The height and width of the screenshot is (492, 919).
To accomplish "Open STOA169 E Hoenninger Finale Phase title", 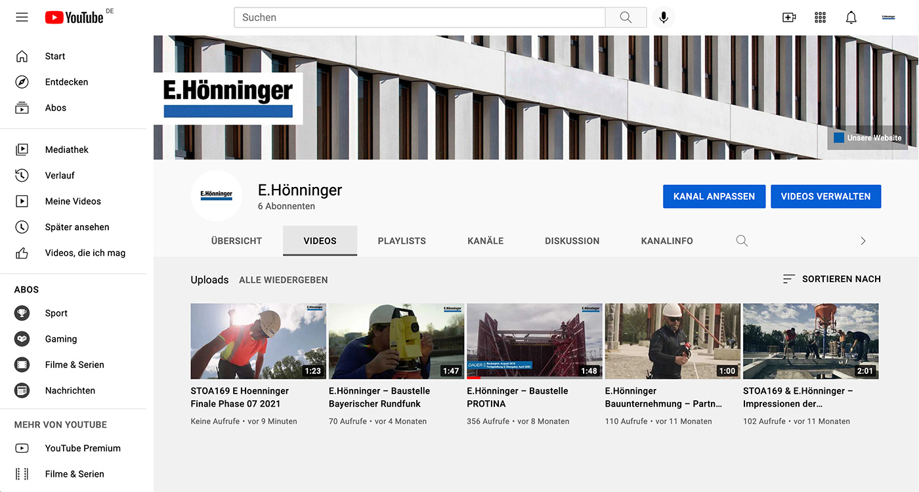I will coord(240,398).
